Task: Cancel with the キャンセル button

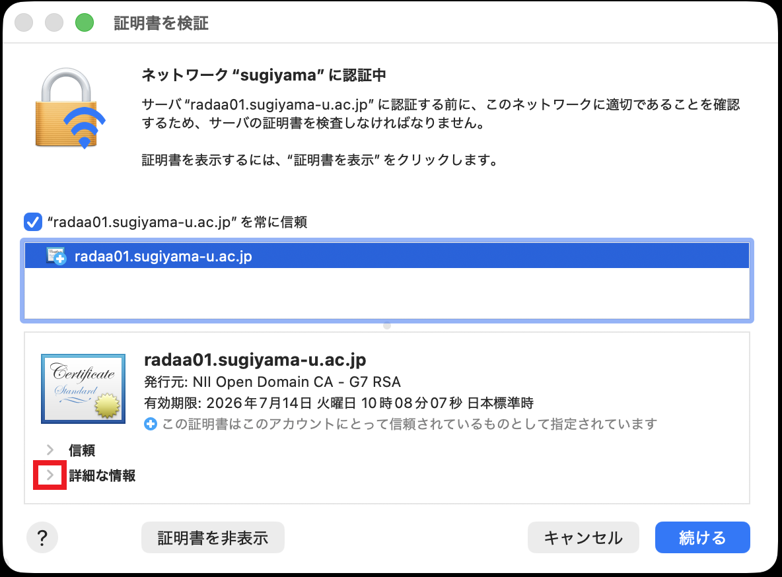Action: click(x=583, y=537)
